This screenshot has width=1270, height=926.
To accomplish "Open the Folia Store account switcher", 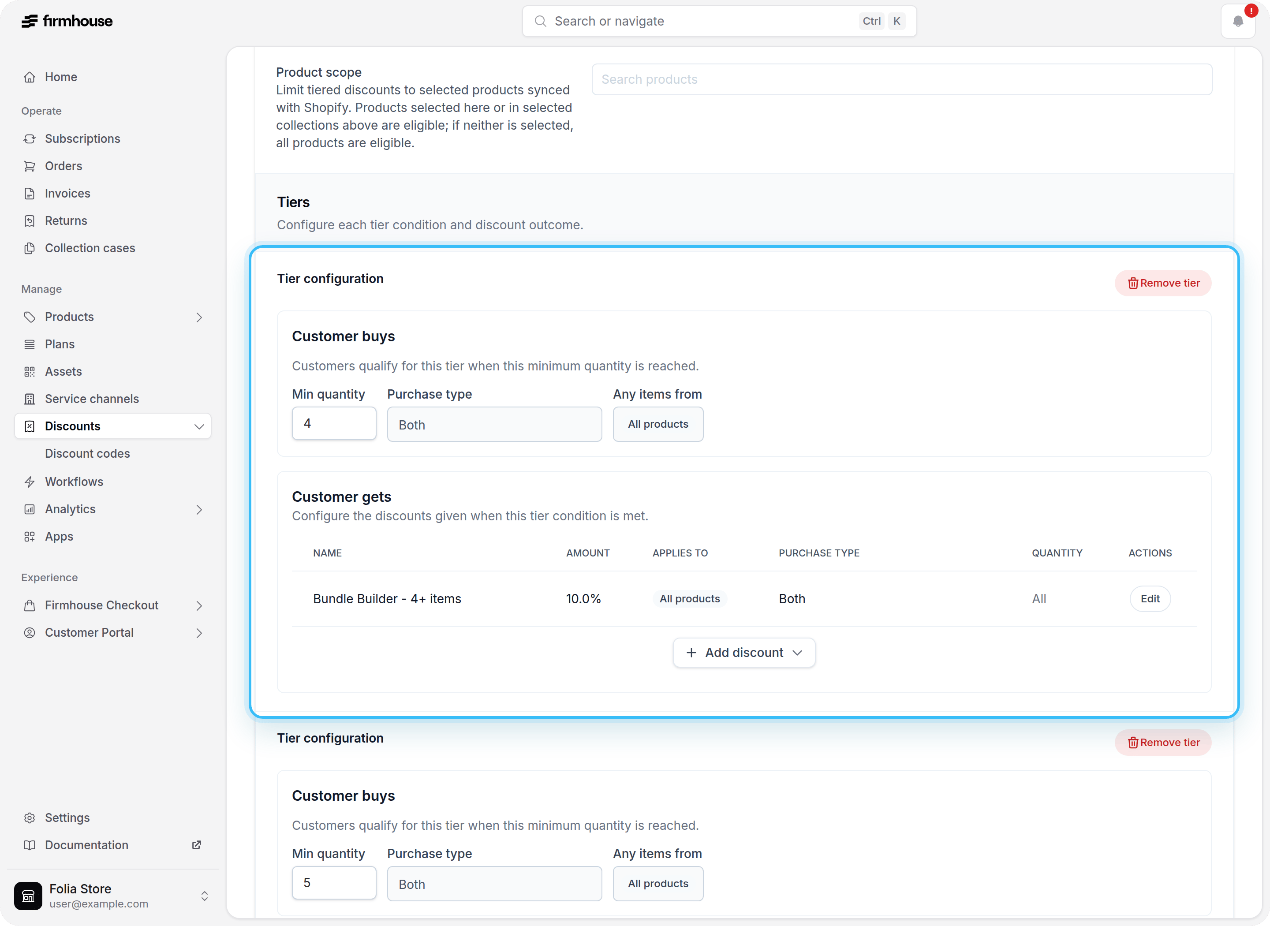I will [x=205, y=896].
